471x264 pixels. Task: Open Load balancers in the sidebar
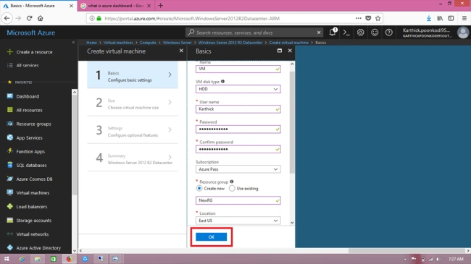pos(32,207)
